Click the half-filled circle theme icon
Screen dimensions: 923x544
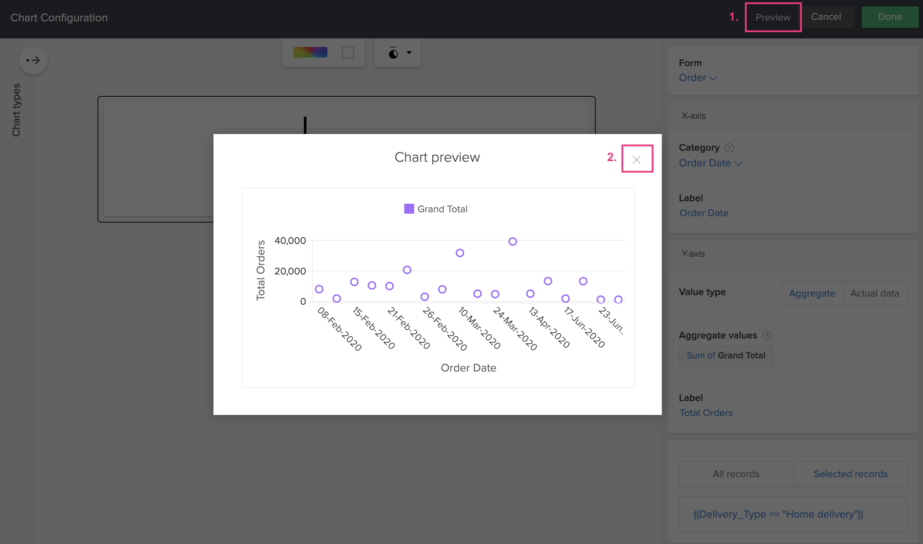pos(393,53)
